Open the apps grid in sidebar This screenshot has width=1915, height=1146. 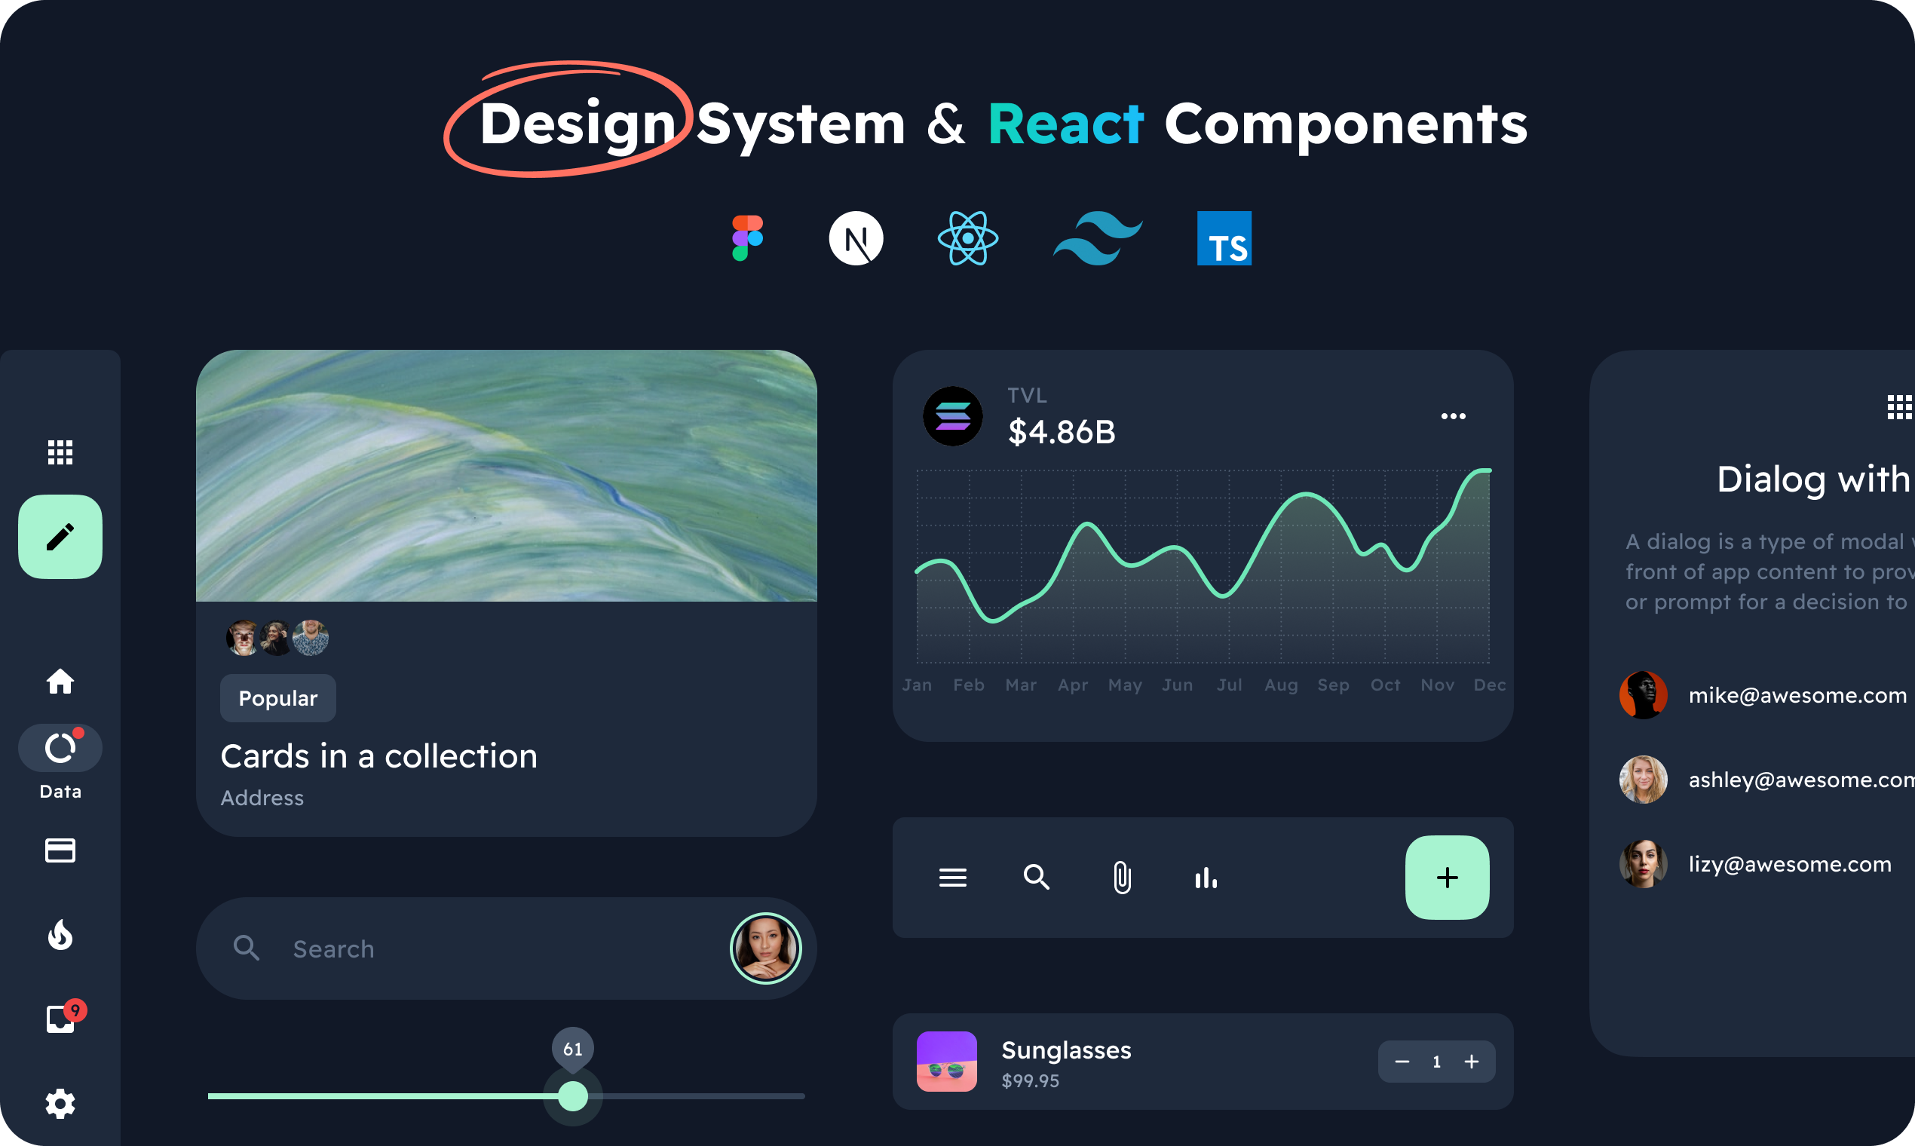coord(60,452)
